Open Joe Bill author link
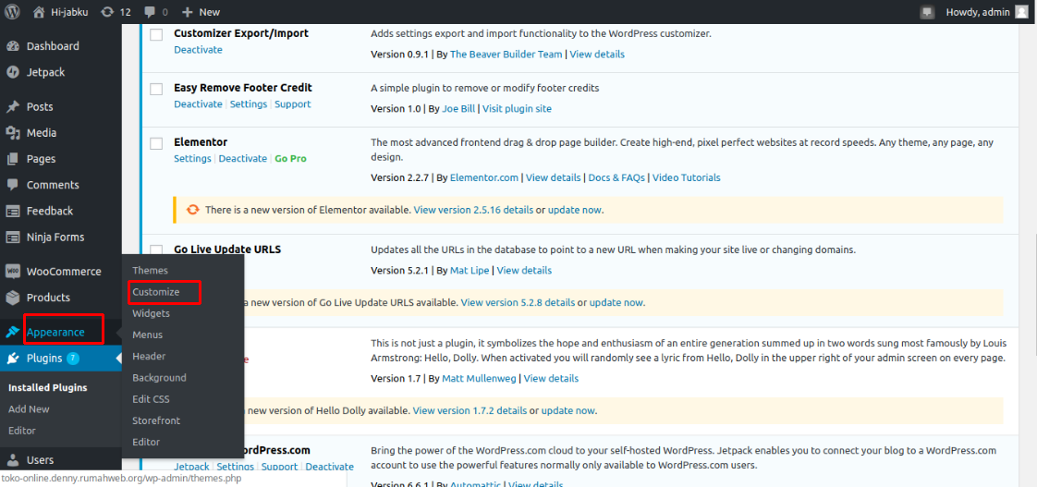Screen dimensions: 1037x487 click(458, 108)
